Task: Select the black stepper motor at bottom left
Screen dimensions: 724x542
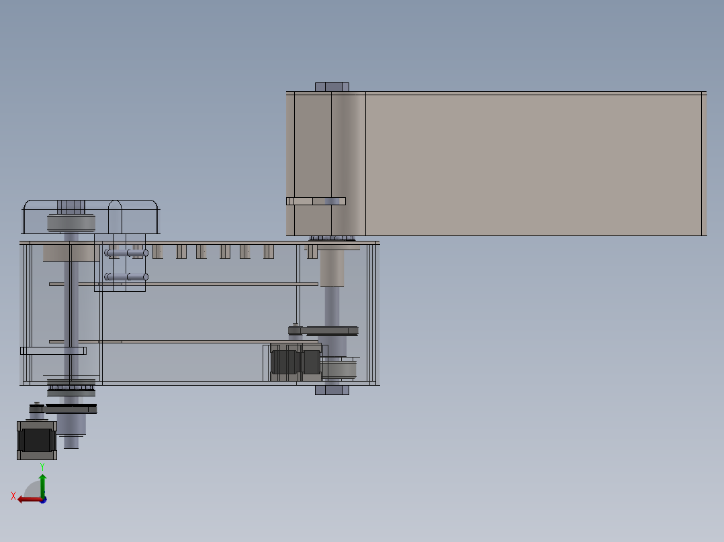Action: click(37, 440)
